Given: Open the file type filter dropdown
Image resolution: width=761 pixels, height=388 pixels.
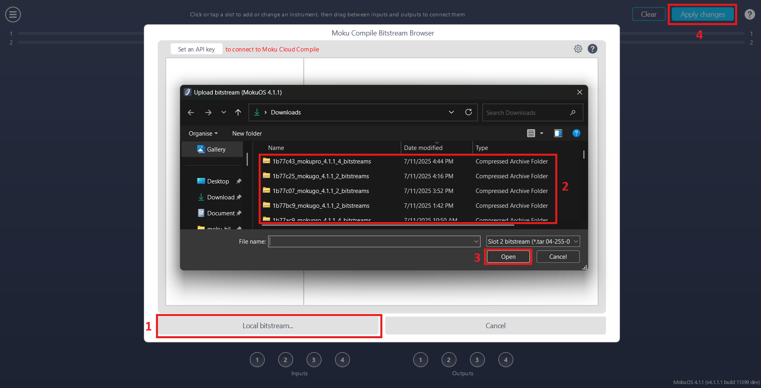Looking at the screenshot, I should [533, 242].
